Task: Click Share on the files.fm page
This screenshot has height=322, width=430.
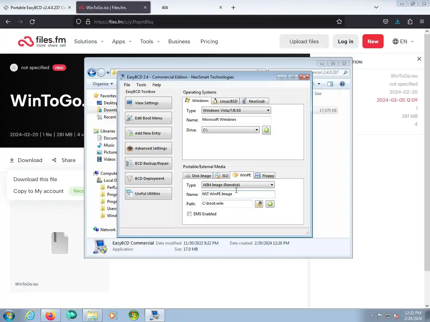Action: (64, 160)
